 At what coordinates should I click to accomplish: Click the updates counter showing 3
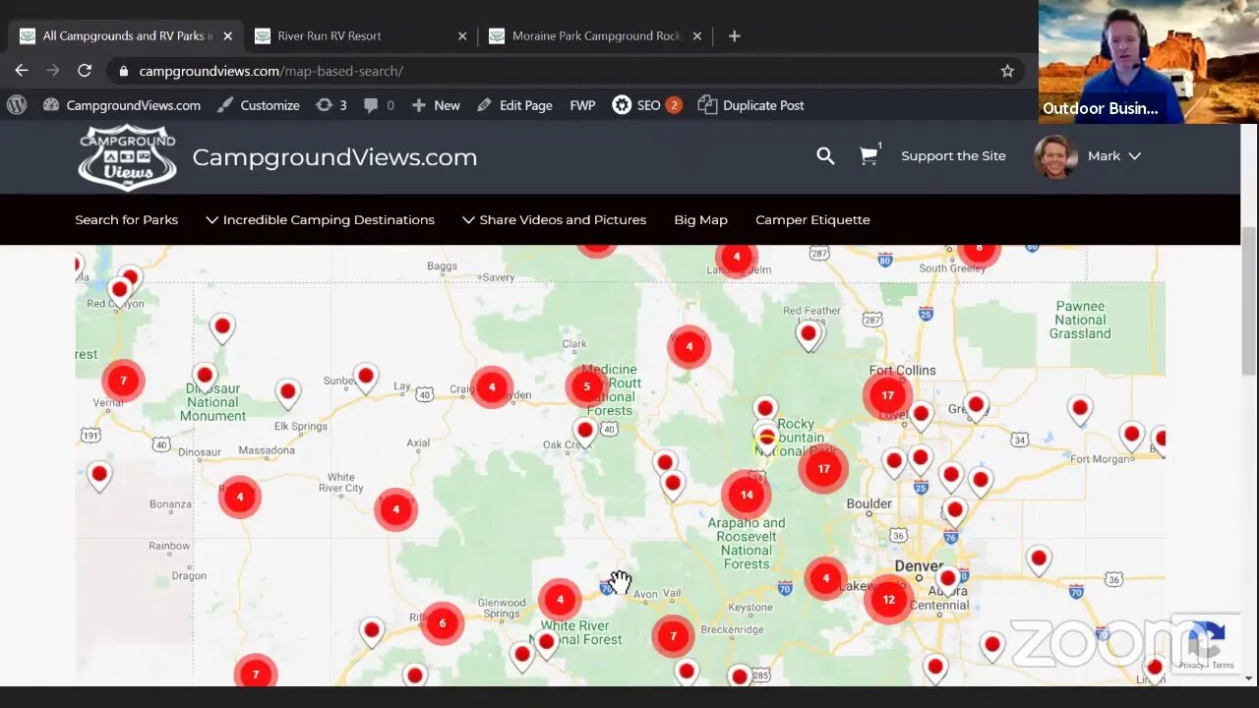(331, 105)
